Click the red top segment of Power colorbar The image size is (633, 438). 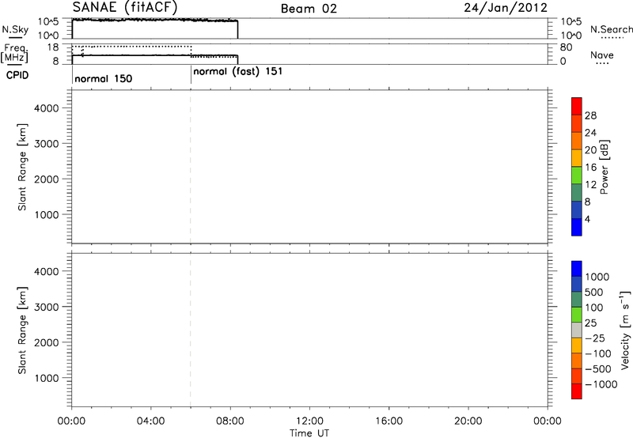(577, 106)
